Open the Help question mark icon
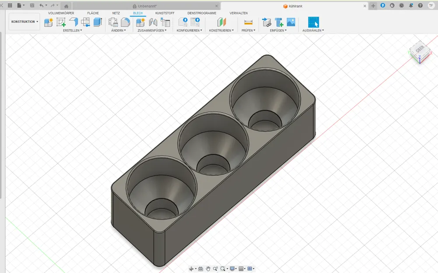The image size is (438, 273). pos(420,5)
